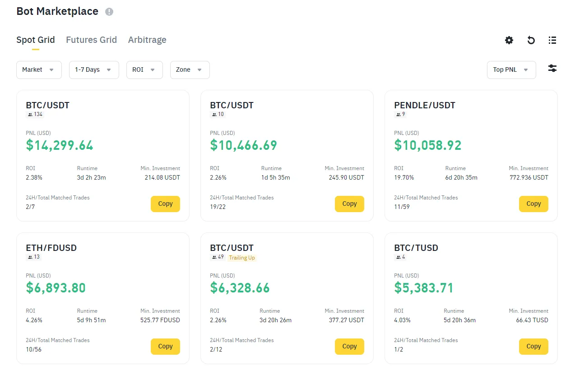Viewport: 561px width, 366px height.
Task: Expand the Market dropdown
Action: click(39, 70)
